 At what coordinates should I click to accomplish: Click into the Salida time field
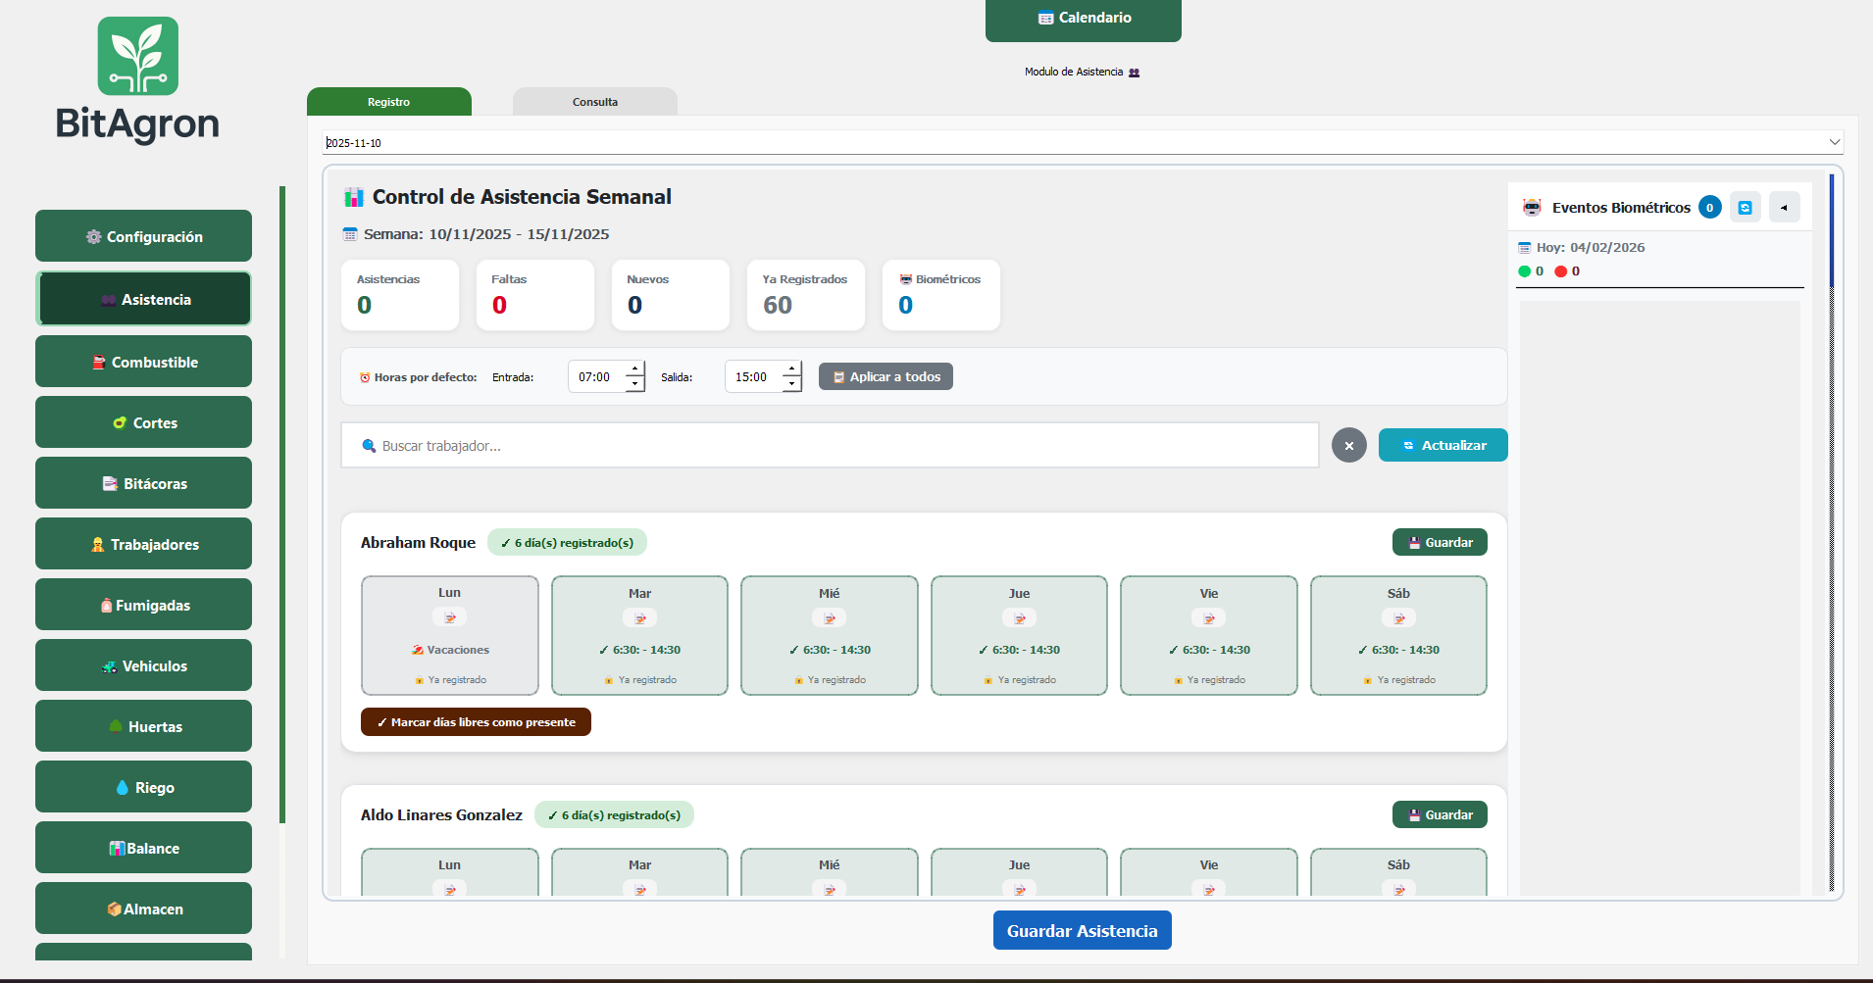tap(754, 376)
